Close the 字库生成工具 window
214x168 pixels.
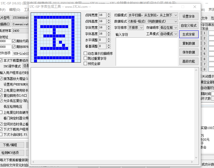195,7
